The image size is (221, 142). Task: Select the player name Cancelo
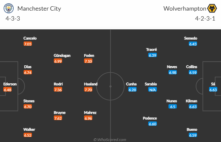(x=30, y=38)
